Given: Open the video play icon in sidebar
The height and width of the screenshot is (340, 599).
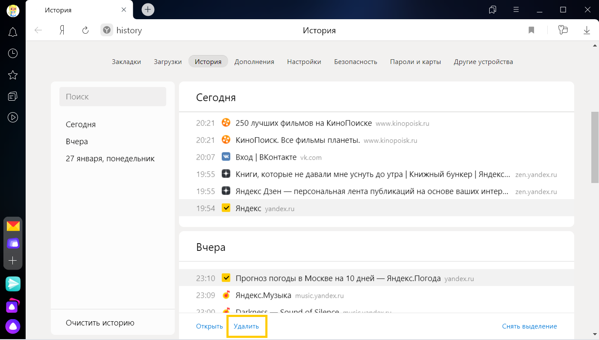Looking at the screenshot, I should (13, 117).
